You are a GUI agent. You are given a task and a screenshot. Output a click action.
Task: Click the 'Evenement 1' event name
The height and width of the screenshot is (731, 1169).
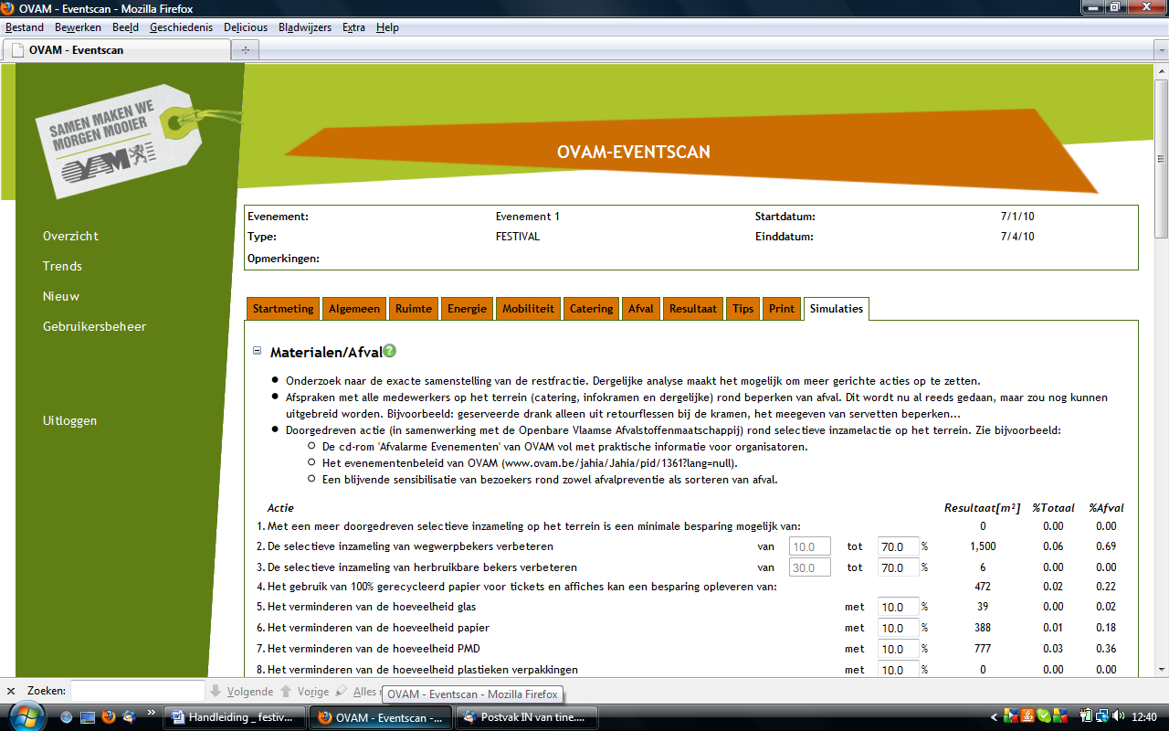528,217
